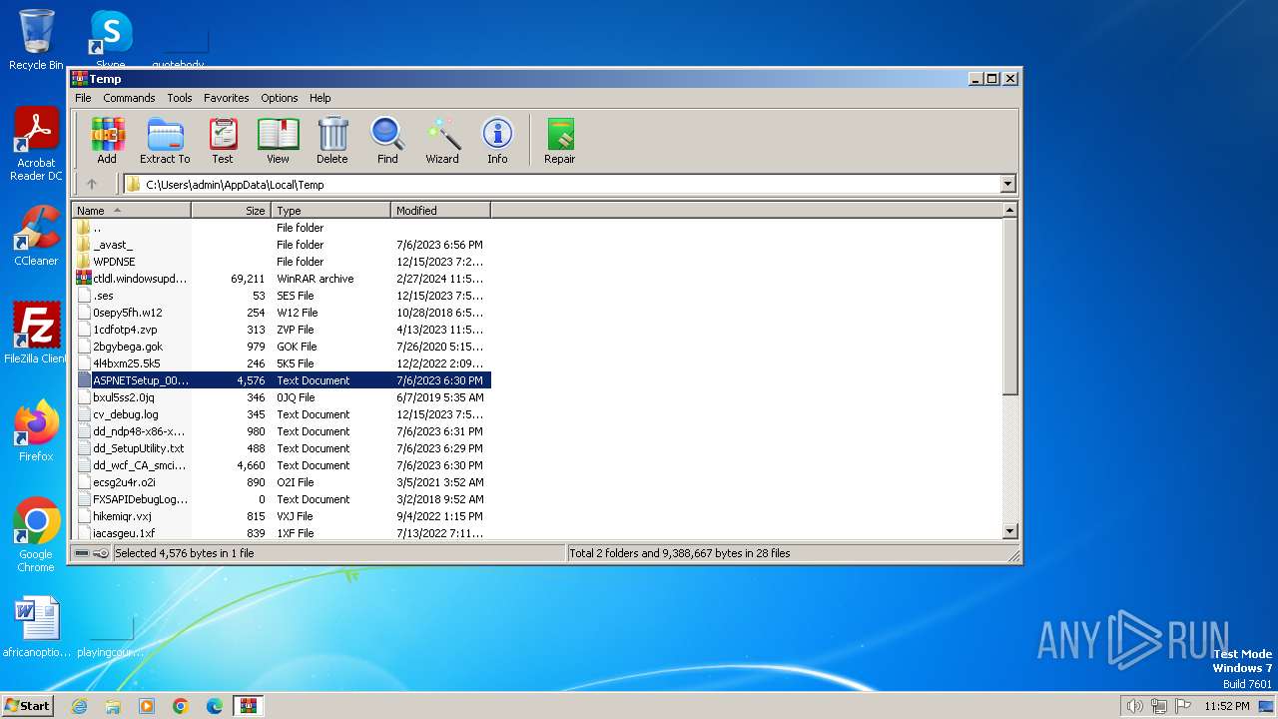1278x719 pixels.
Task: Select the ASPNETSetup_00... text document
Action: point(282,380)
